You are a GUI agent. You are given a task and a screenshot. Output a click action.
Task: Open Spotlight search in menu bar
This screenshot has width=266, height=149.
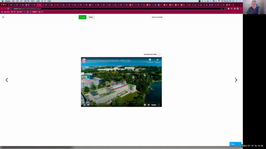pyautogui.click(x=236, y=1)
